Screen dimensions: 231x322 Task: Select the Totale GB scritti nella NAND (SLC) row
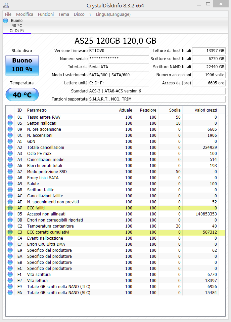pos(112,293)
